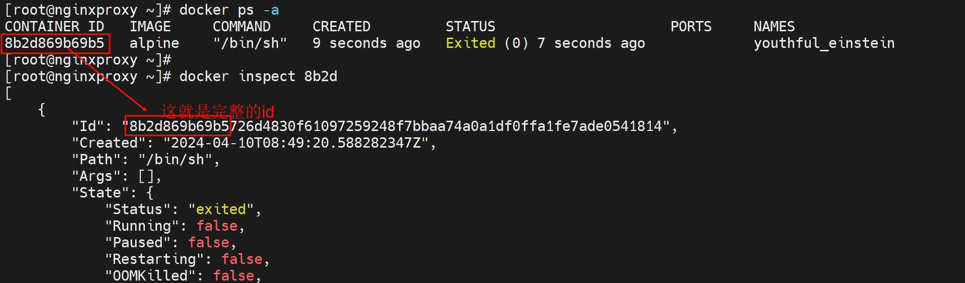Click the docker inspect 8b2d command text

(x=258, y=77)
